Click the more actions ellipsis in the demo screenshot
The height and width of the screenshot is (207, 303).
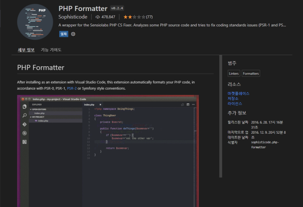193,105
